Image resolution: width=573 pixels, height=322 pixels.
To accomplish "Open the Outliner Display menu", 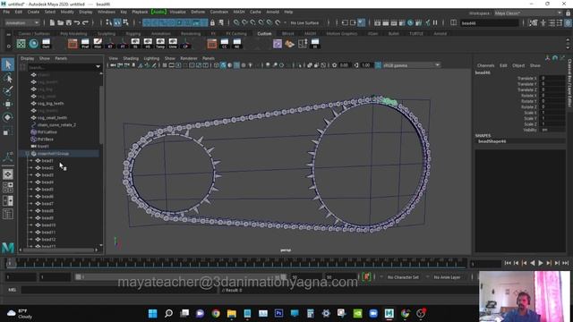I will pyautogui.click(x=28, y=58).
